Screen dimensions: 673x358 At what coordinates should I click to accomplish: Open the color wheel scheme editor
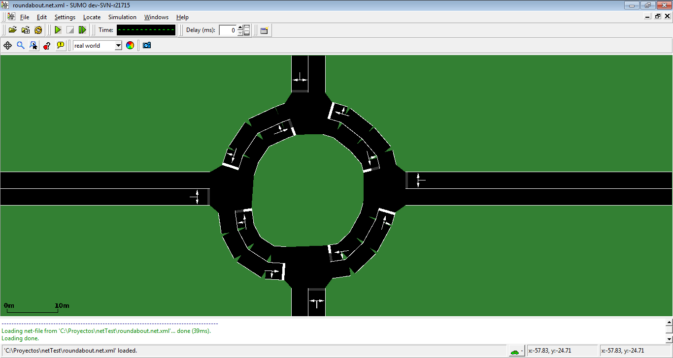[130, 46]
